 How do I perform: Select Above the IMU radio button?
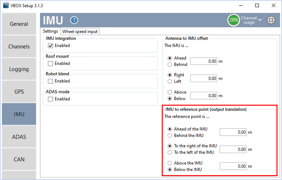[170, 163]
